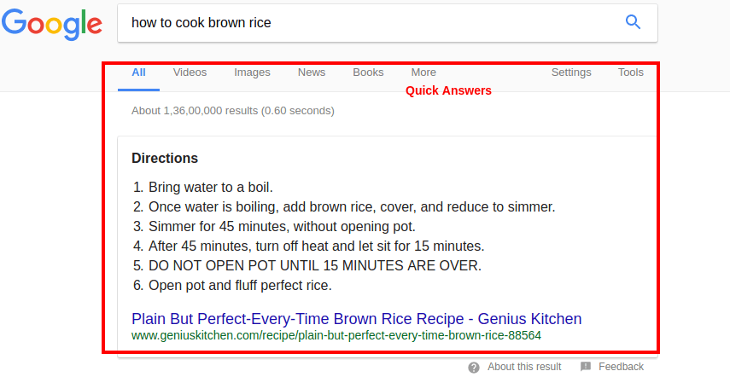Focus the search box containing brown rice query

[367, 23]
